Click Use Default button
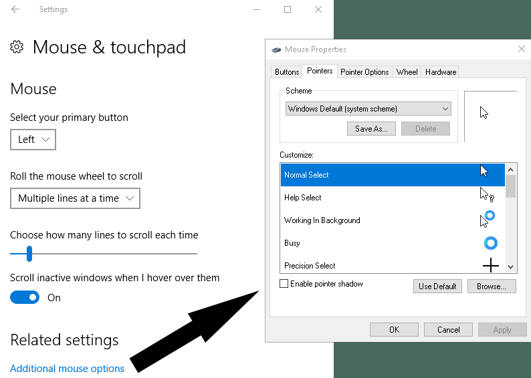Screen dimensions: 531x378 [437, 287]
